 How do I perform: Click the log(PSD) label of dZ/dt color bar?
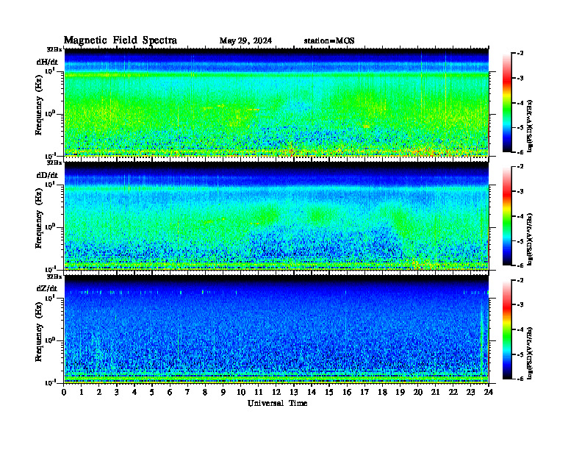(530, 353)
